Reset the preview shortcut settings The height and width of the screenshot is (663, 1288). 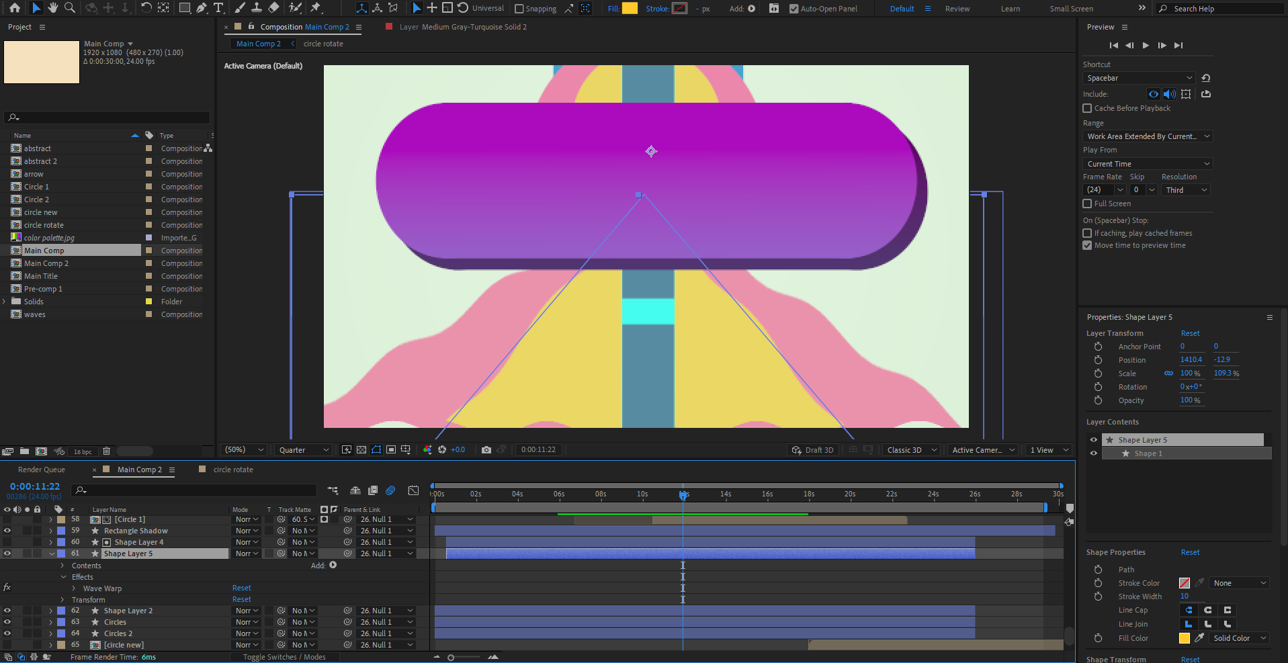pos(1206,78)
